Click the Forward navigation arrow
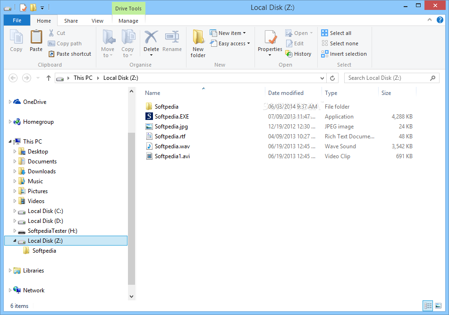The image size is (449, 315). pyautogui.click(x=26, y=78)
